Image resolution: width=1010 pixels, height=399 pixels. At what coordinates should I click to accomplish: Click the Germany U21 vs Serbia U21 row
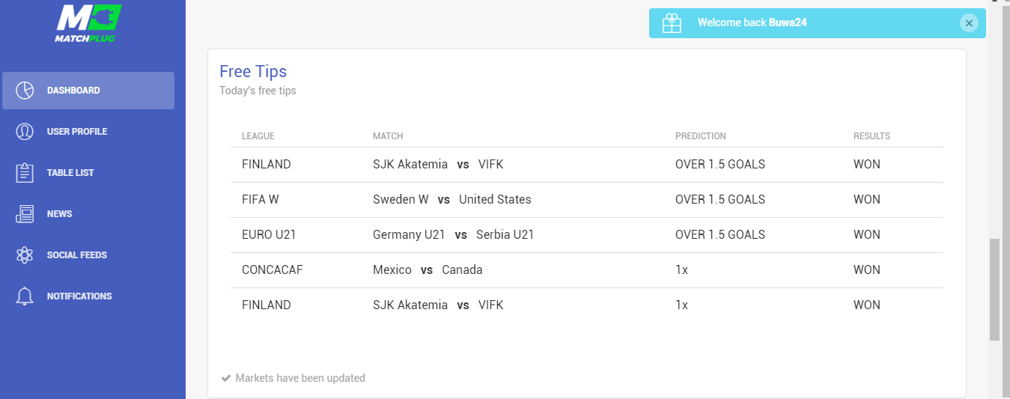point(587,235)
